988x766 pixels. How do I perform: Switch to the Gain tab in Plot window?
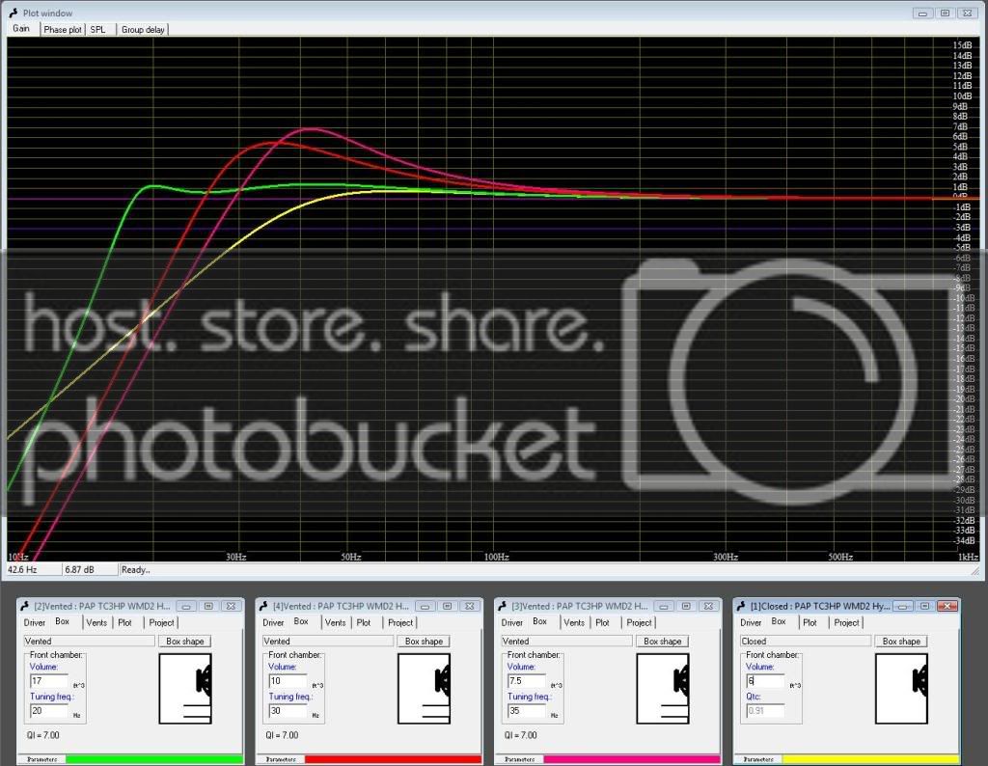click(x=21, y=28)
